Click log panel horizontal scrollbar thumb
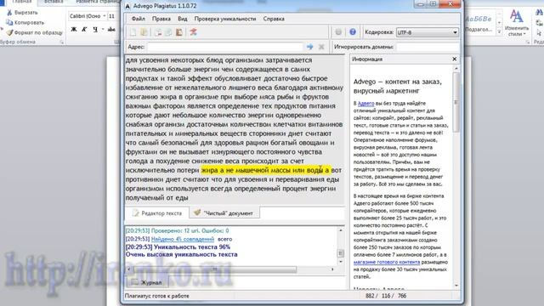 click(x=215, y=269)
